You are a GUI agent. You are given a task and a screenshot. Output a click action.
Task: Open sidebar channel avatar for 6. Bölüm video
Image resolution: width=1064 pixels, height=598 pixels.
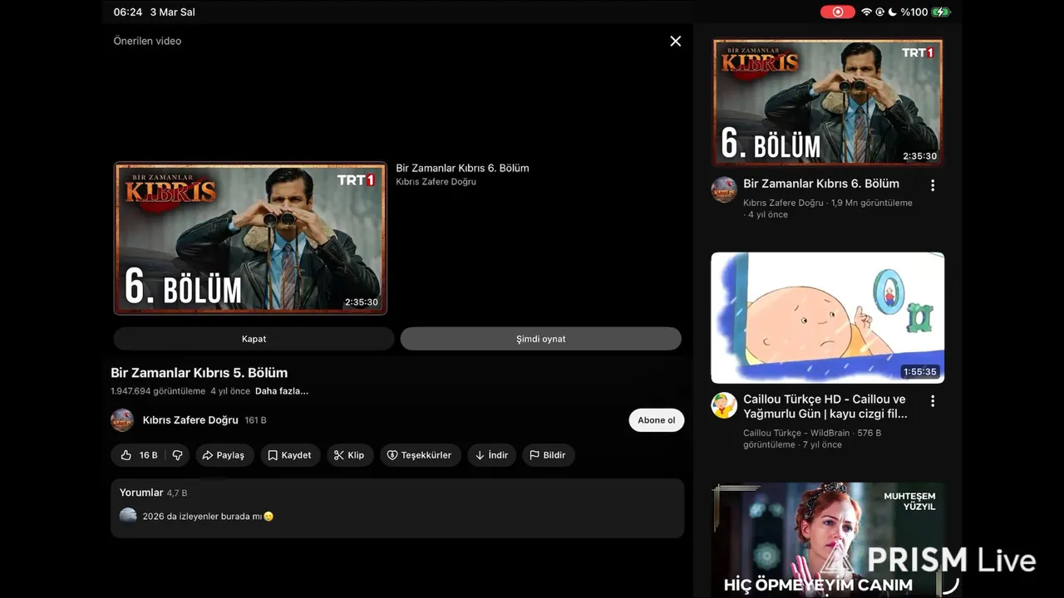(x=724, y=189)
